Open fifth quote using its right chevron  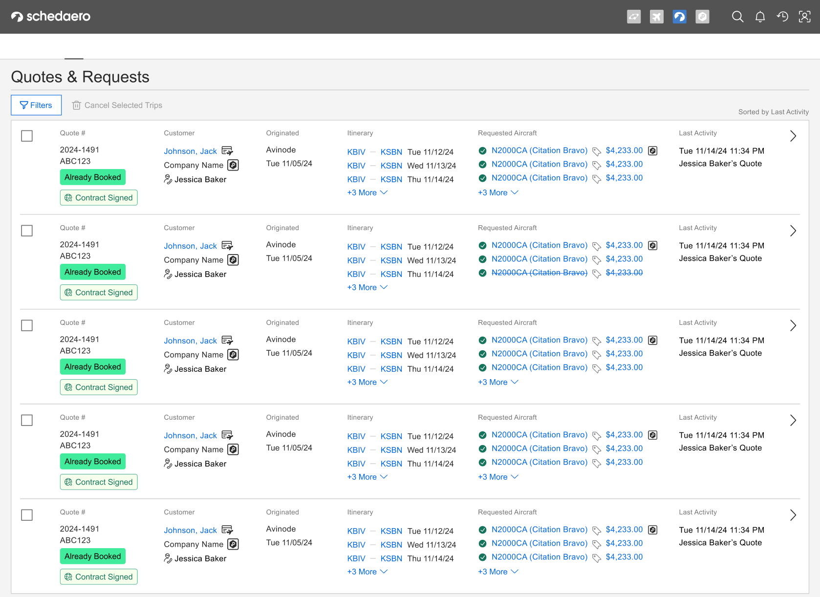click(x=793, y=515)
